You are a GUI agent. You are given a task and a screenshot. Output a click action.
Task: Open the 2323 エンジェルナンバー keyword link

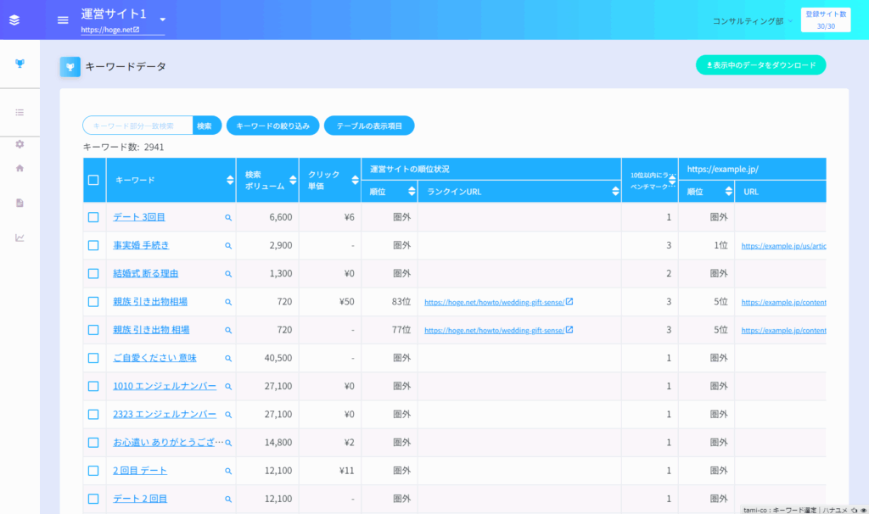pyautogui.click(x=165, y=415)
